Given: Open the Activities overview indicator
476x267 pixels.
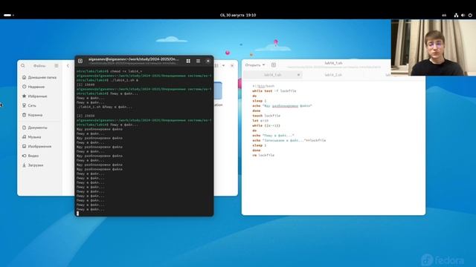Looking at the screenshot, I should coord(9,15).
